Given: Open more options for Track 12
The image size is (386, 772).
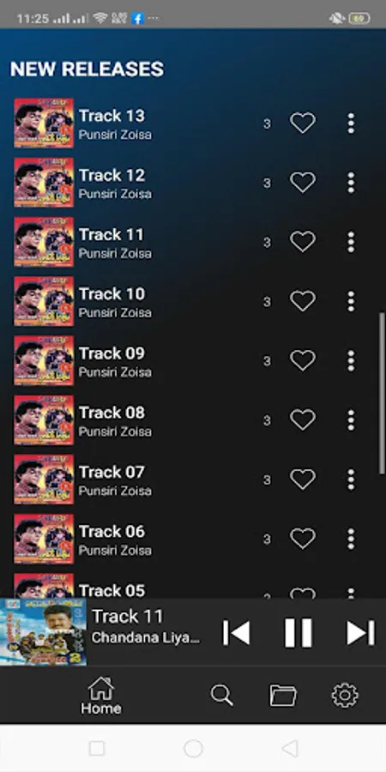Looking at the screenshot, I should pos(351,183).
